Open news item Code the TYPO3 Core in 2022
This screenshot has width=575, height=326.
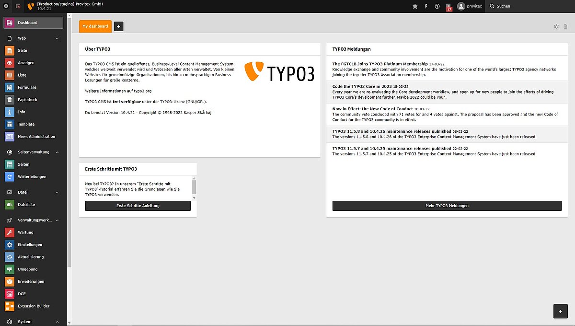coord(362,86)
